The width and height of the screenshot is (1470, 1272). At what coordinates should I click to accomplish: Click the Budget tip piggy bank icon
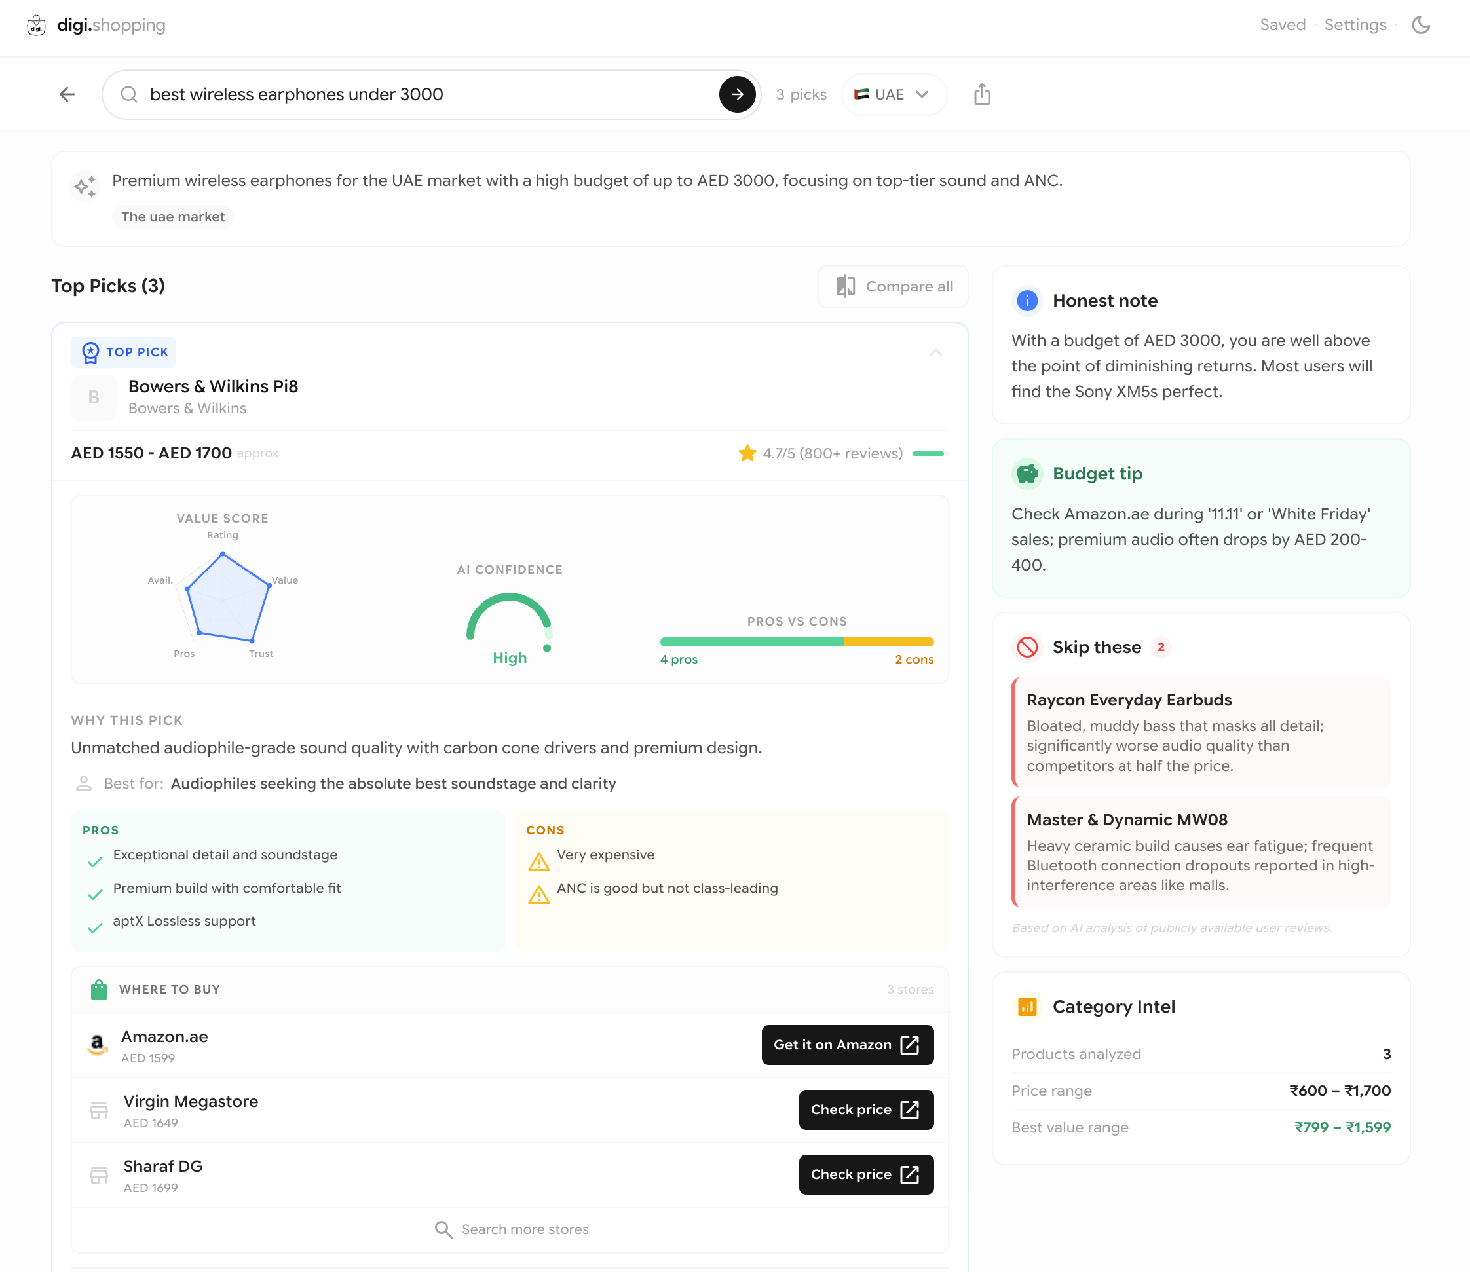(1027, 474)
